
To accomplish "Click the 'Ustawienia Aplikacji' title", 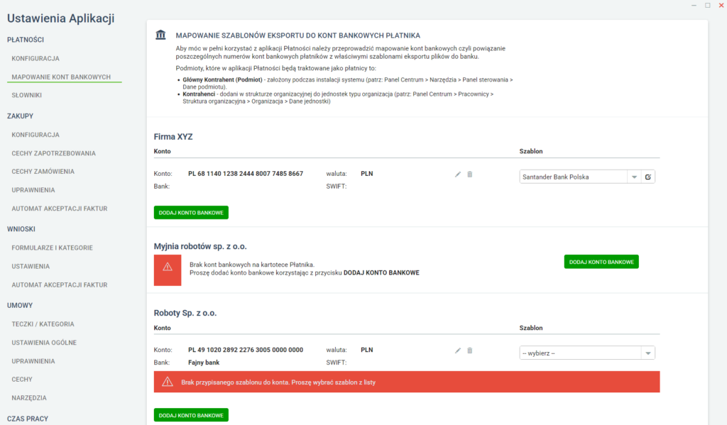I will coord(61,18).
